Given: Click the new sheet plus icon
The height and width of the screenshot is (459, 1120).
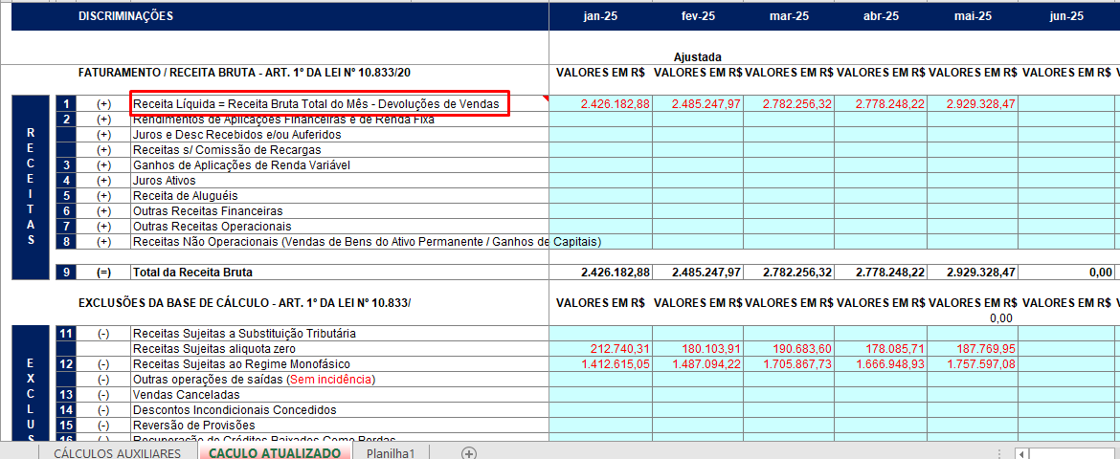Looking at the screenshot, I should (x=468, y=453).
